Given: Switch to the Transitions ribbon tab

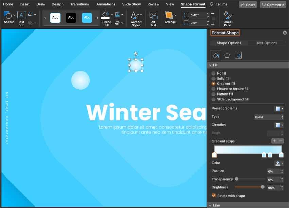Looking at the screenshot, I should 80,4.
